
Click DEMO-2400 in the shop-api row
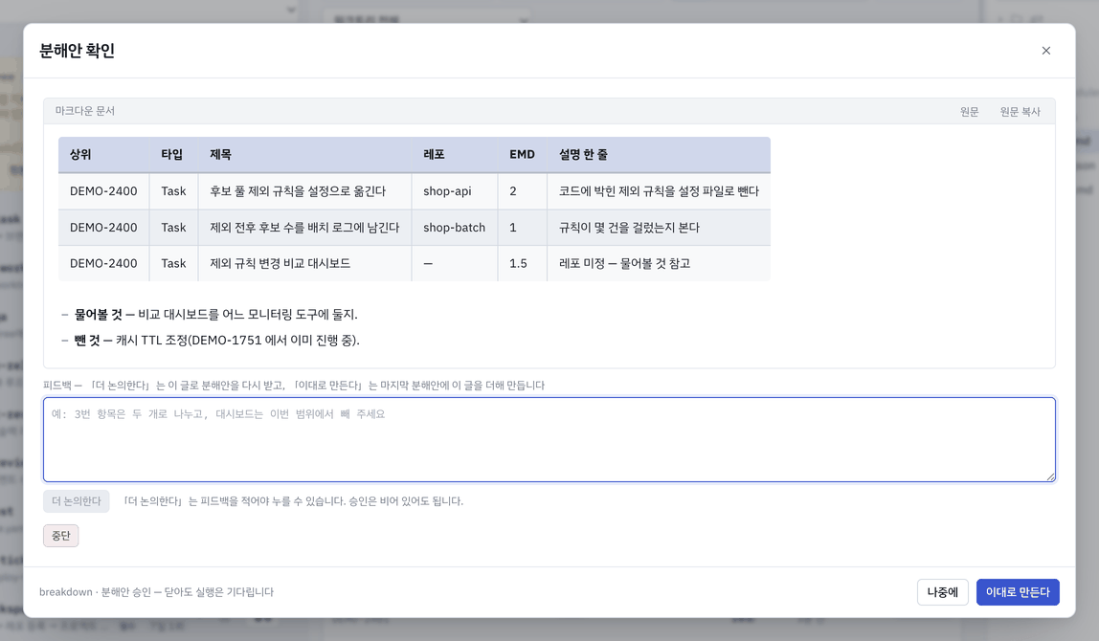(103, 191)
